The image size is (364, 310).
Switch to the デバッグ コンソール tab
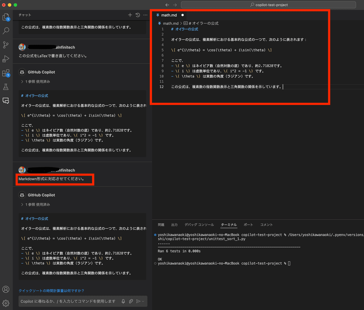pyautogui.click(x=199, y=225)
